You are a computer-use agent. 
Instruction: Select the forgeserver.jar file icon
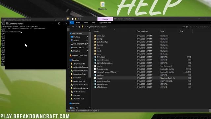95,69
